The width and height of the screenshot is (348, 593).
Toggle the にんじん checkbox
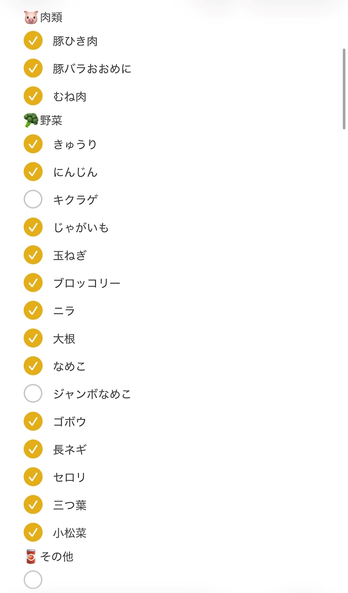coord(33,172)
